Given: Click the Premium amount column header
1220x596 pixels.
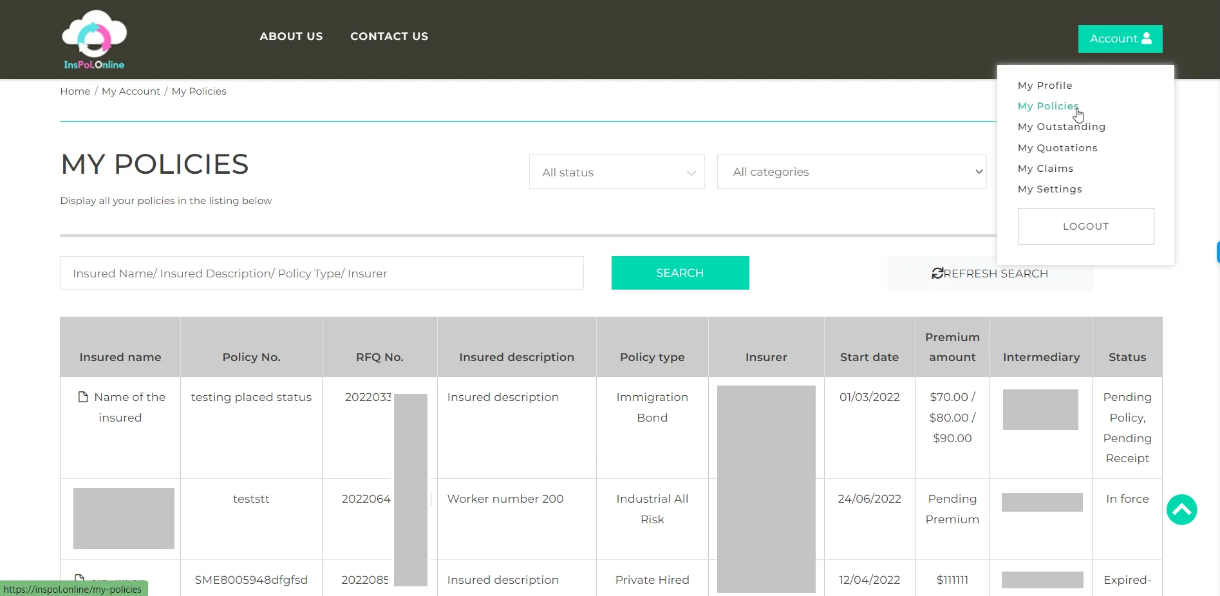Looking at the screenshot, I should coord(952,347).
